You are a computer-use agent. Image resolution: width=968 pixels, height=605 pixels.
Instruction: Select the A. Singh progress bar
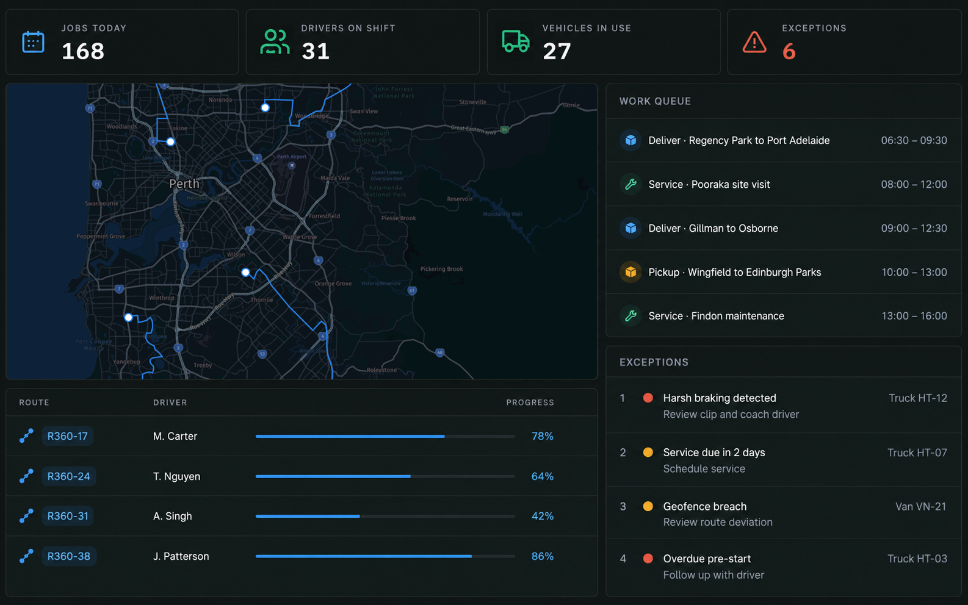pos(385,516)
